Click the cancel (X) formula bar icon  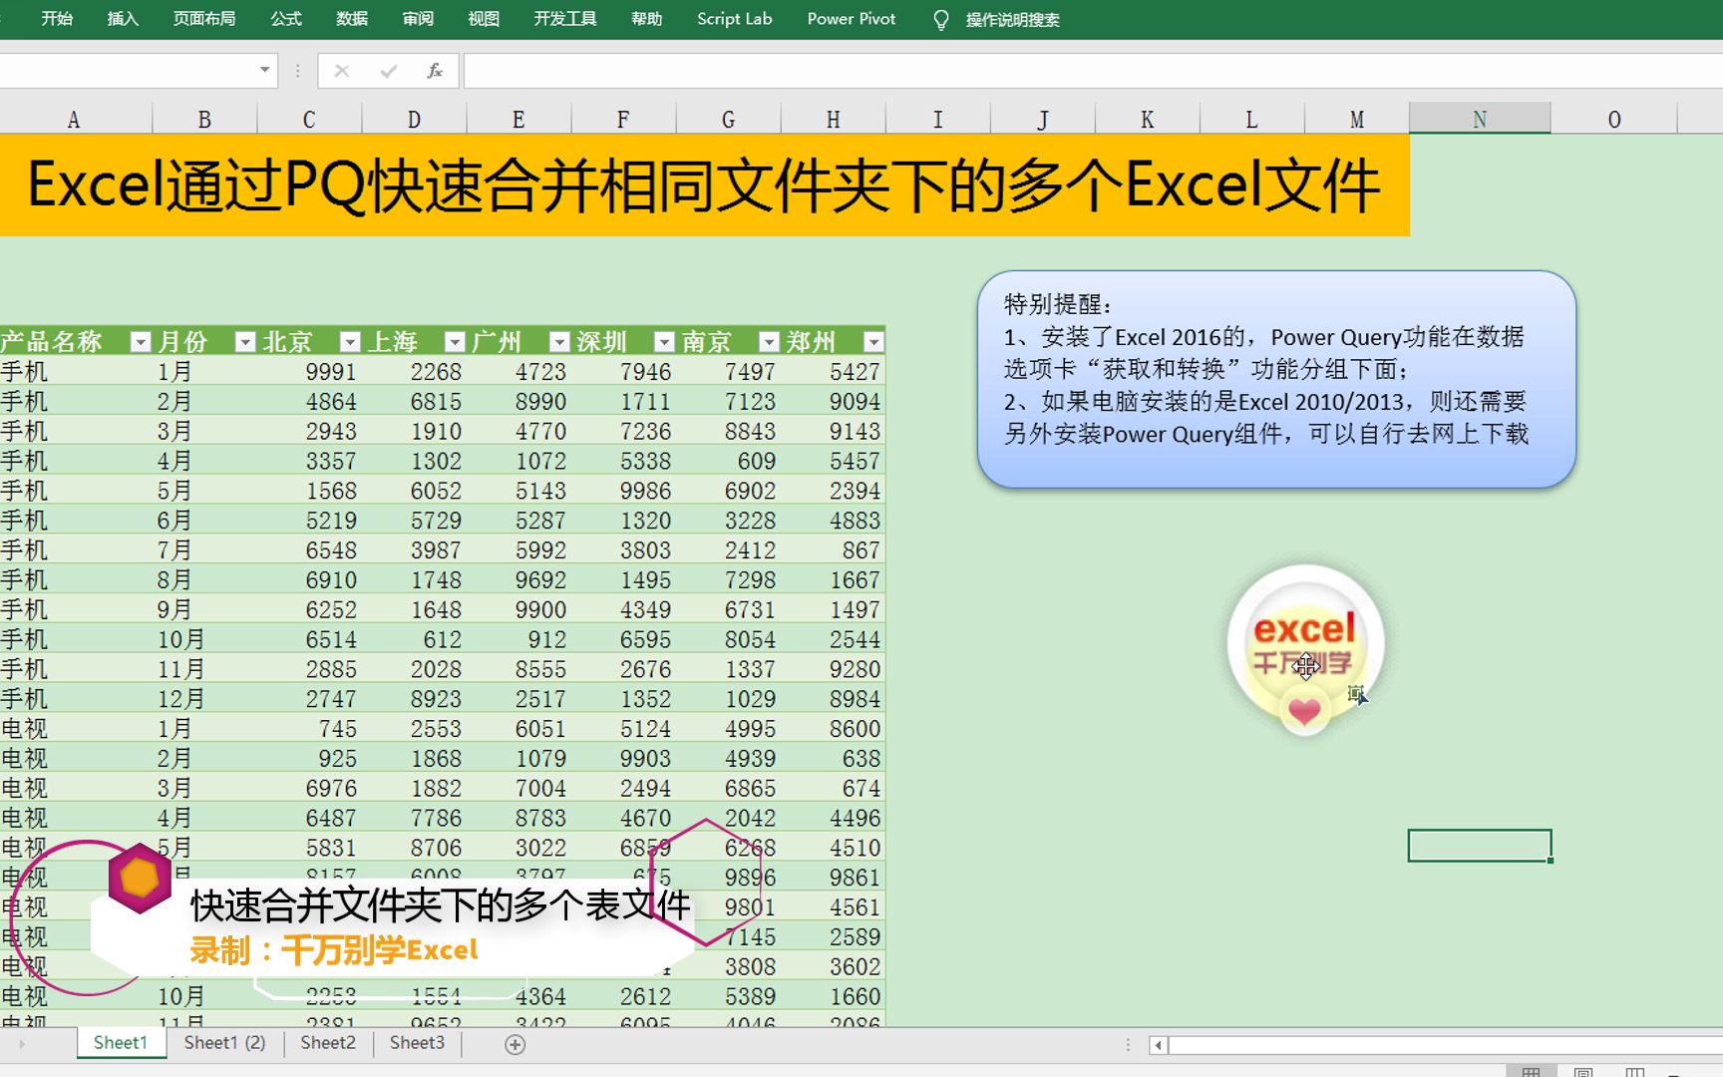(x=342, y=71)
